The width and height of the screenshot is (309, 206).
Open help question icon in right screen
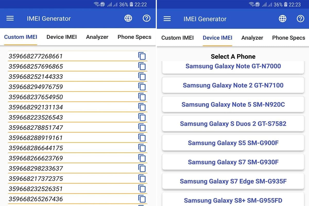coord(301,19)
